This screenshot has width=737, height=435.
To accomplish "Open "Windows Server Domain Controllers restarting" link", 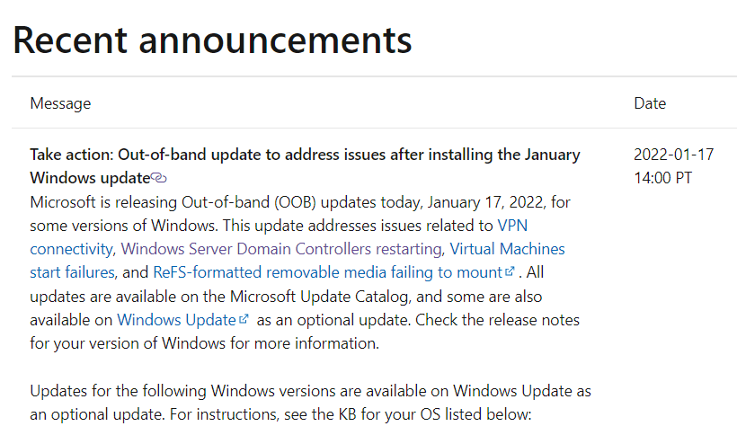I will [x=281, y=249].
